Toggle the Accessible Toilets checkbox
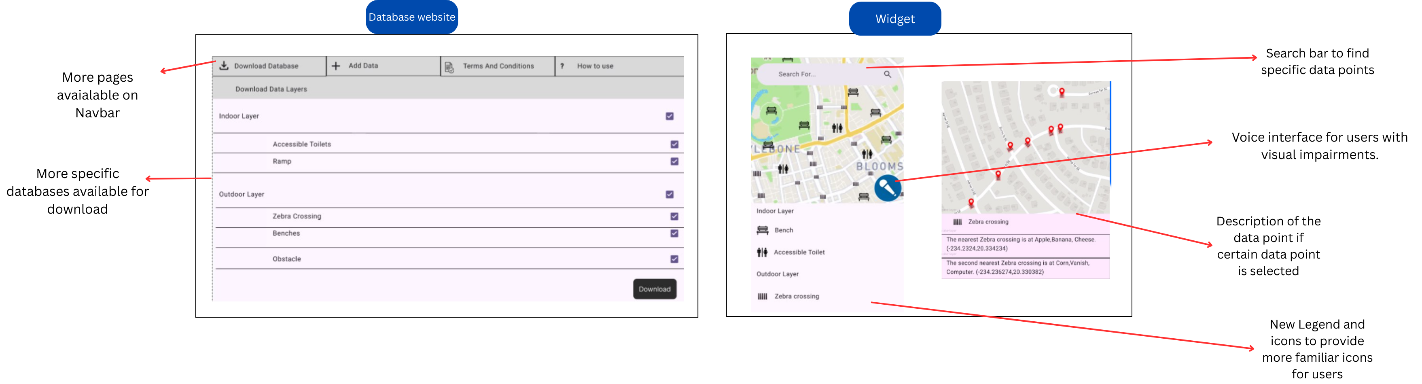This screenshot has height=384, width=1422. click(674, 144)
